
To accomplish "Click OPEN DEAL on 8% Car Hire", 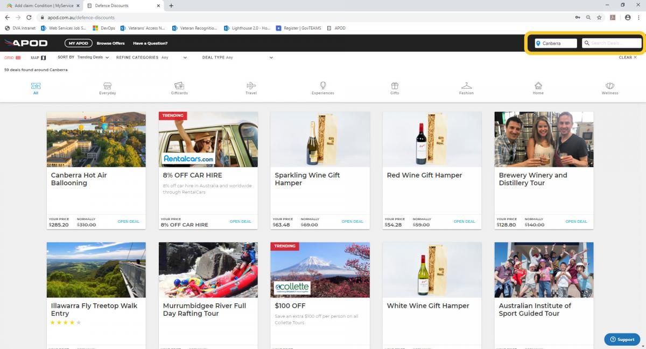I will pyautogui.click(x=241, y=222).
